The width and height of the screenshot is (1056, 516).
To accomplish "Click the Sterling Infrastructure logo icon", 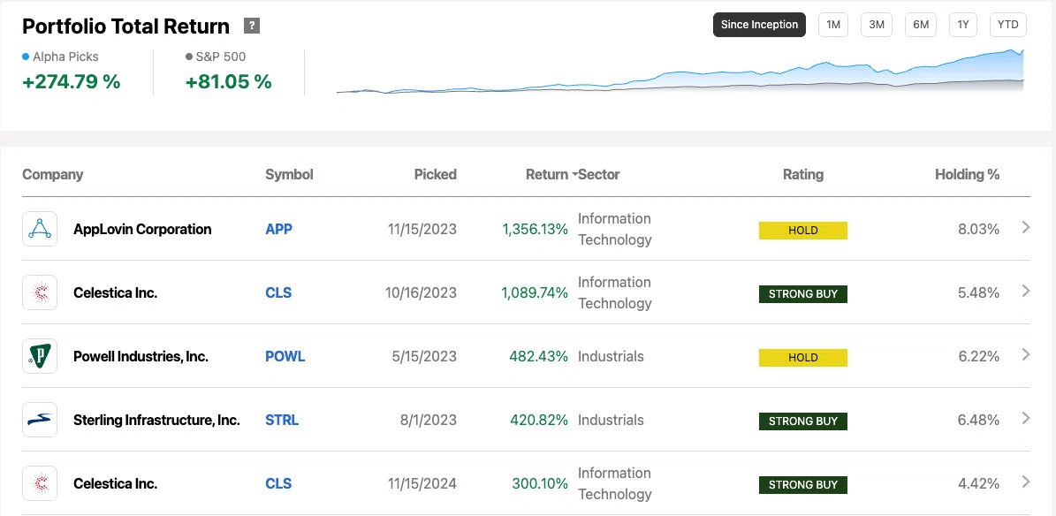I will coord(40,420).
